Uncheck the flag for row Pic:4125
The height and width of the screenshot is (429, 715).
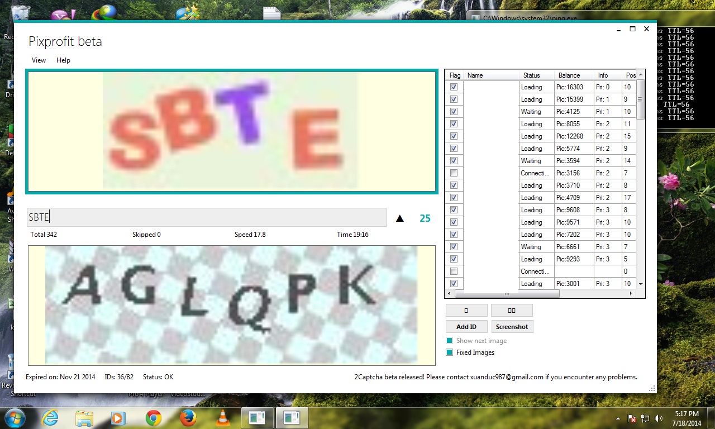click(454, 112)
